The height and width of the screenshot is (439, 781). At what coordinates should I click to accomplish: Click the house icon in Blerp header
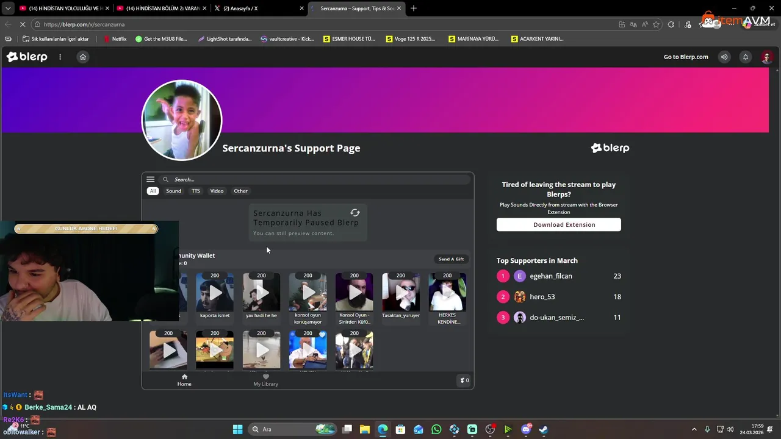tap(83, 57)
